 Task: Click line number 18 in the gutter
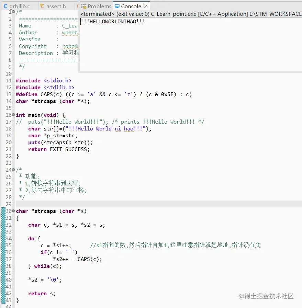9,129
